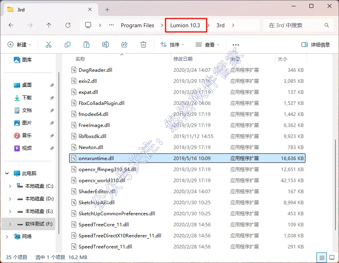The height and width of the screenshot is (263, 339).
Task: Expand 软件测试 (F:) drive node
Action: (10, 224)
